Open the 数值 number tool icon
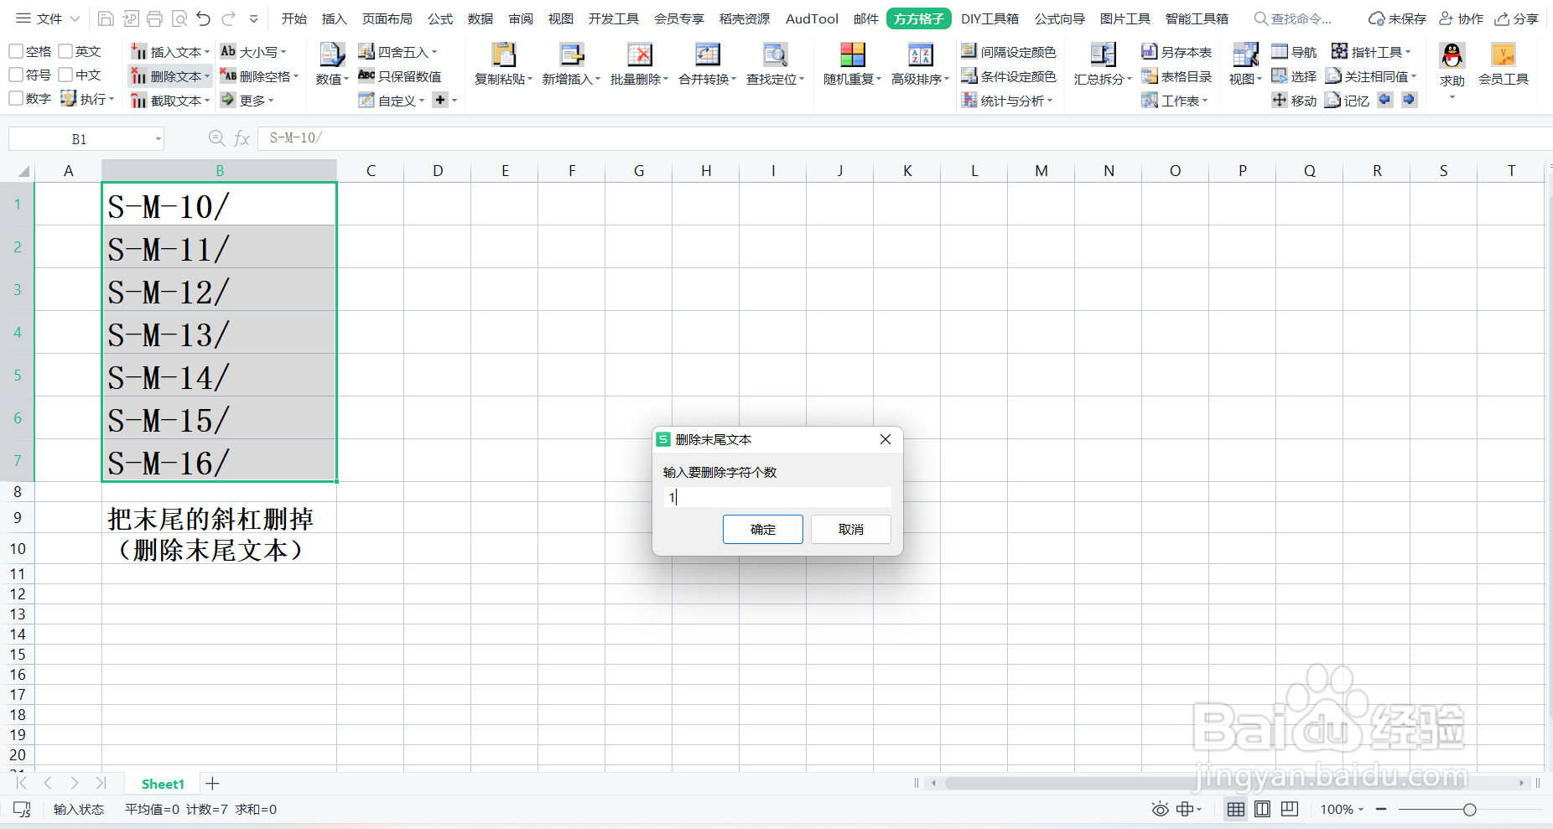The height and width of the screenshot is (829, 1553). pos(332,55)
